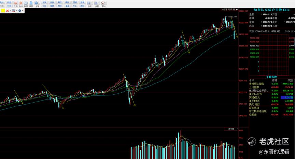Select the 基金 toolbar button
This screenshot has height=159, width=295.
click(x=67, y=6)
